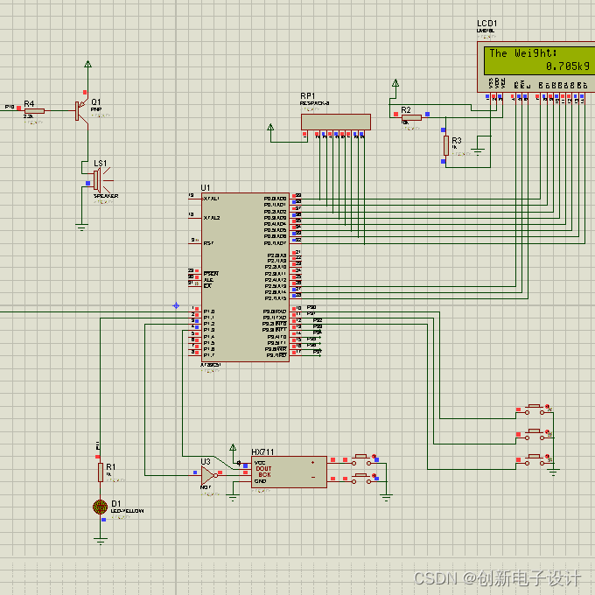The image size is (595, 595).
Task: Click the "U3" reference label
Action: (206, 461)
